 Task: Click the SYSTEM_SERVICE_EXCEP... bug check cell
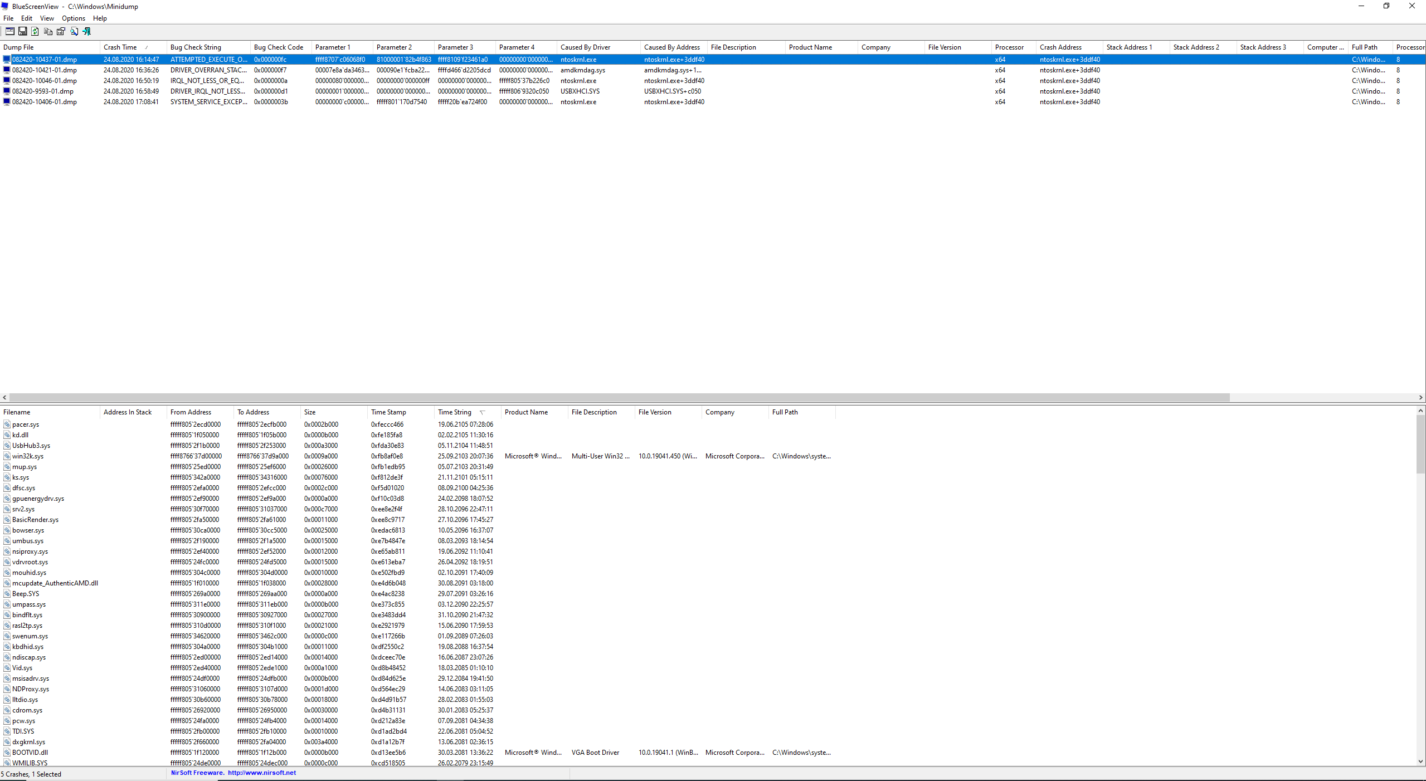(209, 101)
